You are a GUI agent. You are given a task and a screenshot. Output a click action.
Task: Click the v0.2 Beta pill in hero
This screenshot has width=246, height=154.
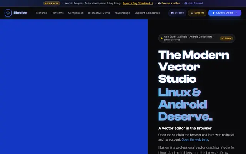(226, 38)
